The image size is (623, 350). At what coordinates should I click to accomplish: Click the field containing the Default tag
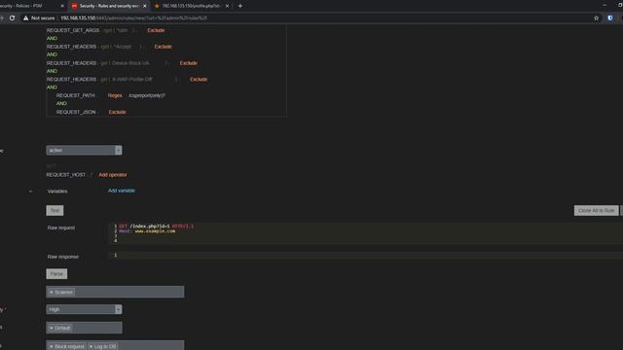tap(85, 328)
